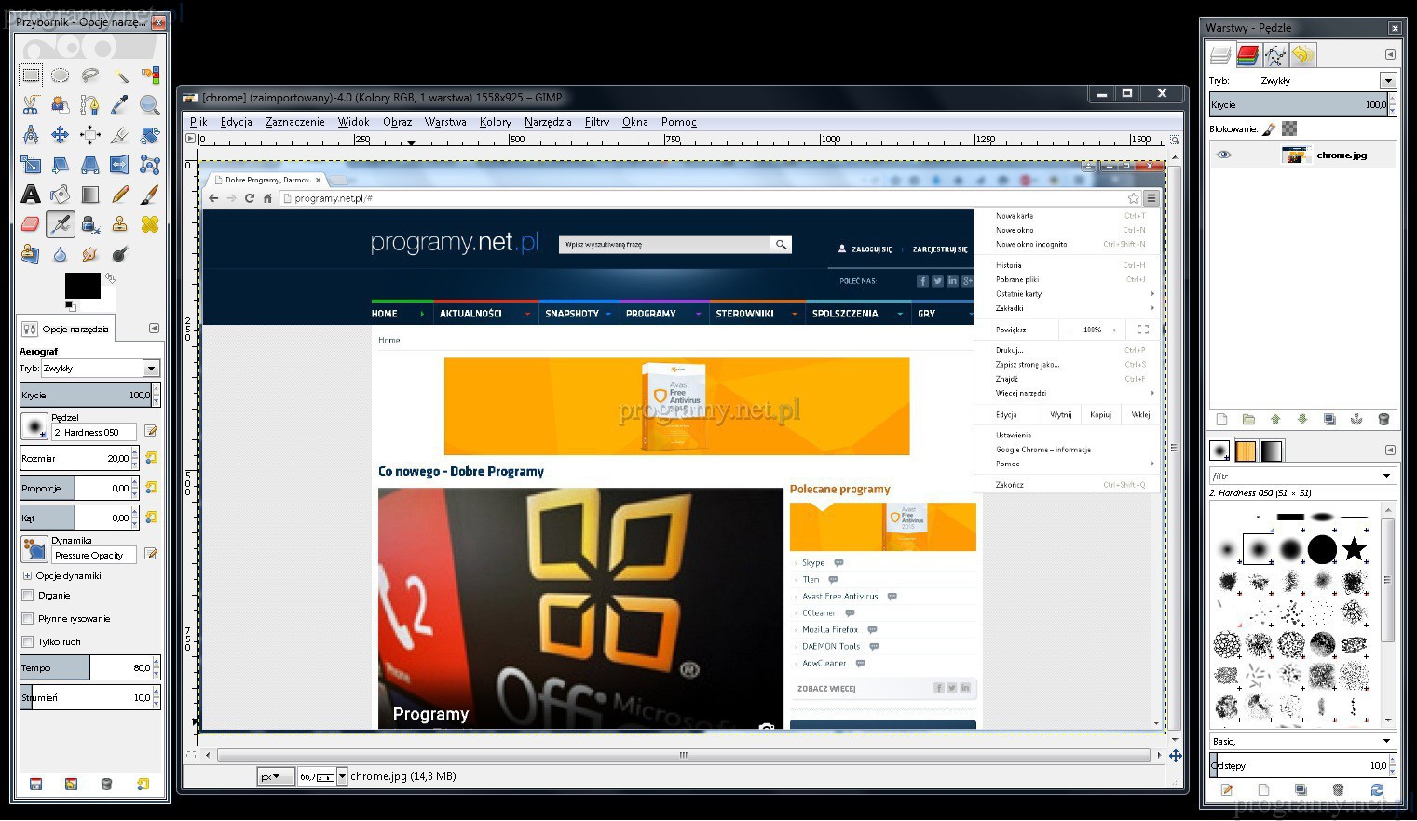This screenshot has width=1417, height=821.
Task: Open the airbrush Tryb mode dropdown
Action: click(x=151, y=369)
